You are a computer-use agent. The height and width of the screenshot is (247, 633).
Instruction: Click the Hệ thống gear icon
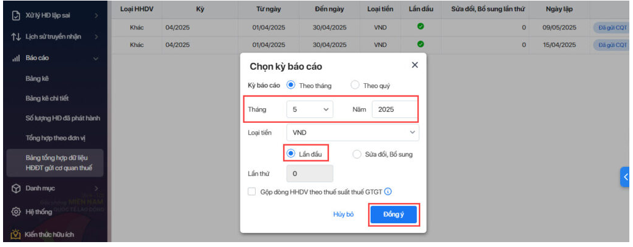tap(16, 212)
